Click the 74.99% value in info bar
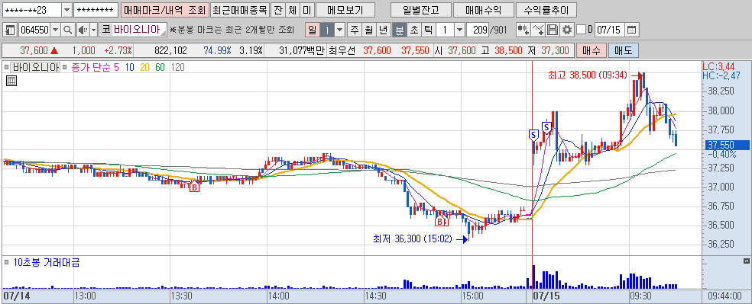The image size is (752, 304). click(217, 50)
